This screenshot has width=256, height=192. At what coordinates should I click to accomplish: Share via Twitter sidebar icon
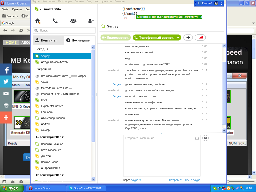pyautogui.click(x=6, y=81)
